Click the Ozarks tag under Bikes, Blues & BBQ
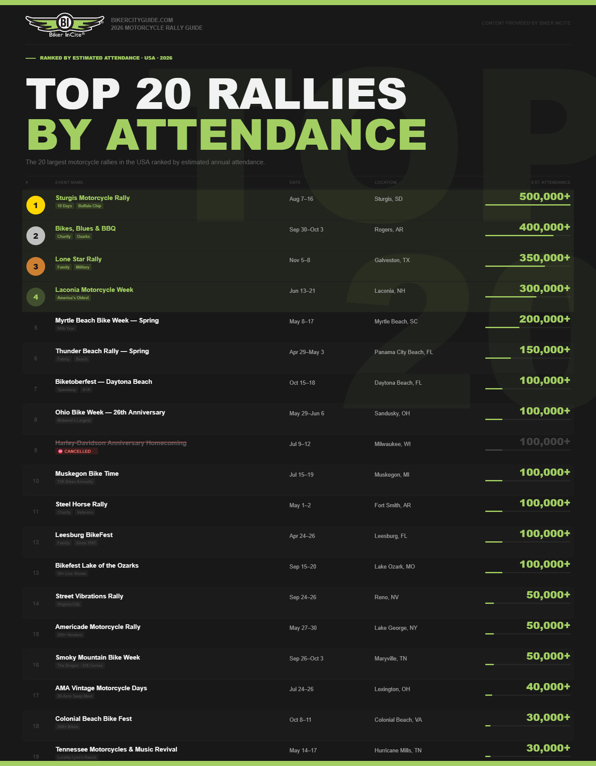Viewport: 596px width, 766px height. [83, 237]
